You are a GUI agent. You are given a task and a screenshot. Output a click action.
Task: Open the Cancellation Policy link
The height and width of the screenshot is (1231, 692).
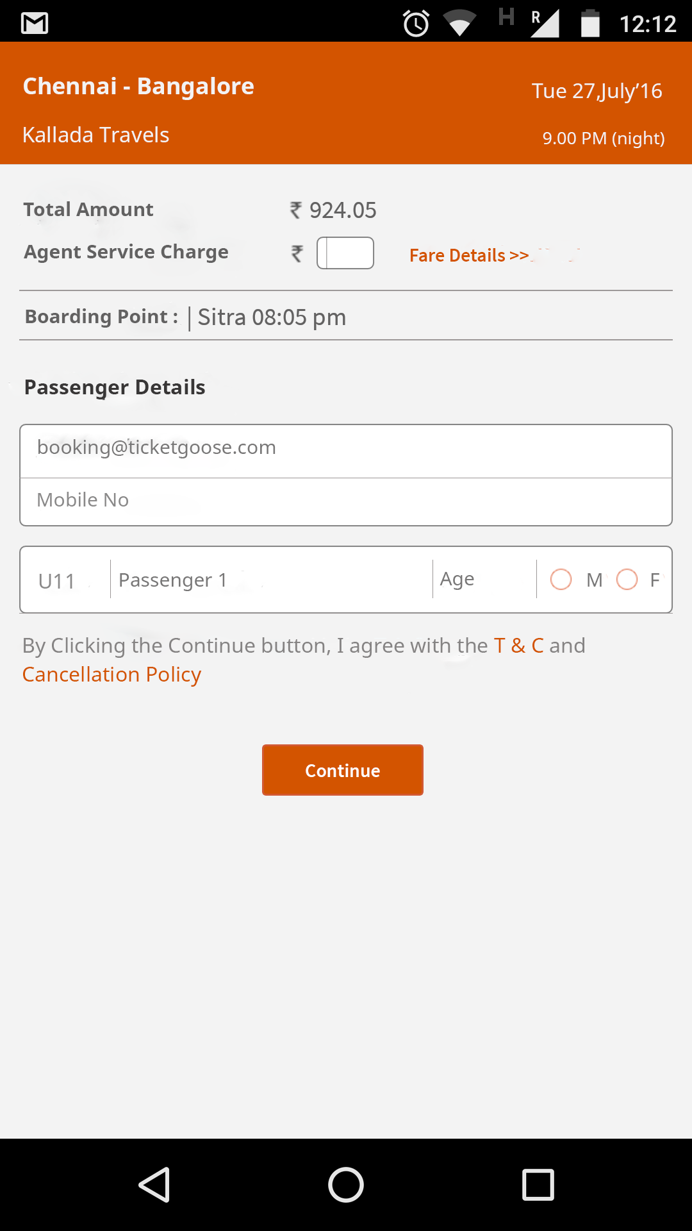click(x=111, y=674)
